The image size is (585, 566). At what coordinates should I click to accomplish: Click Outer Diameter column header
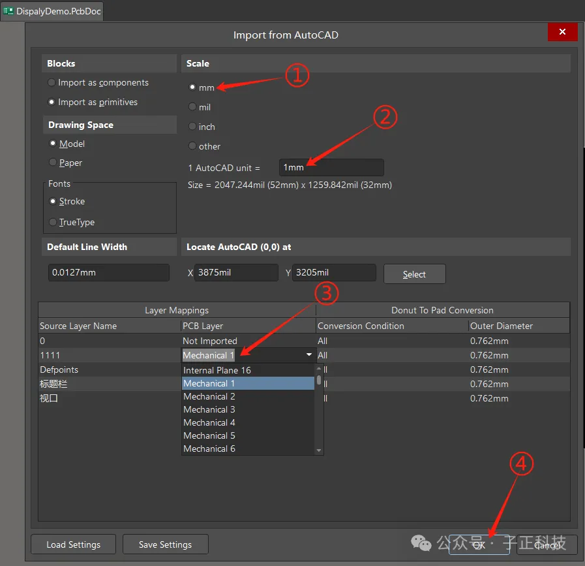pyautogui.click(x=519, y=326)
